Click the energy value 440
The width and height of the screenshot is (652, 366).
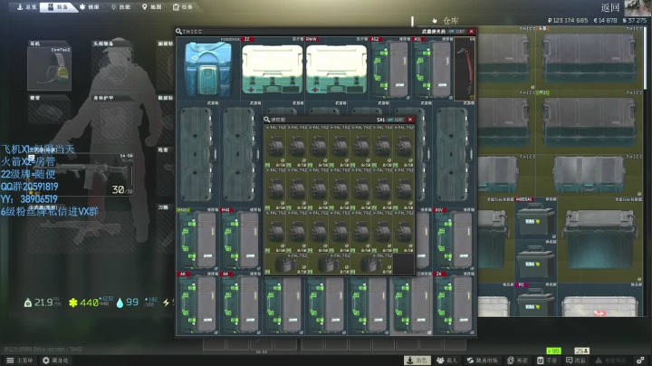(x=89, y=303)
